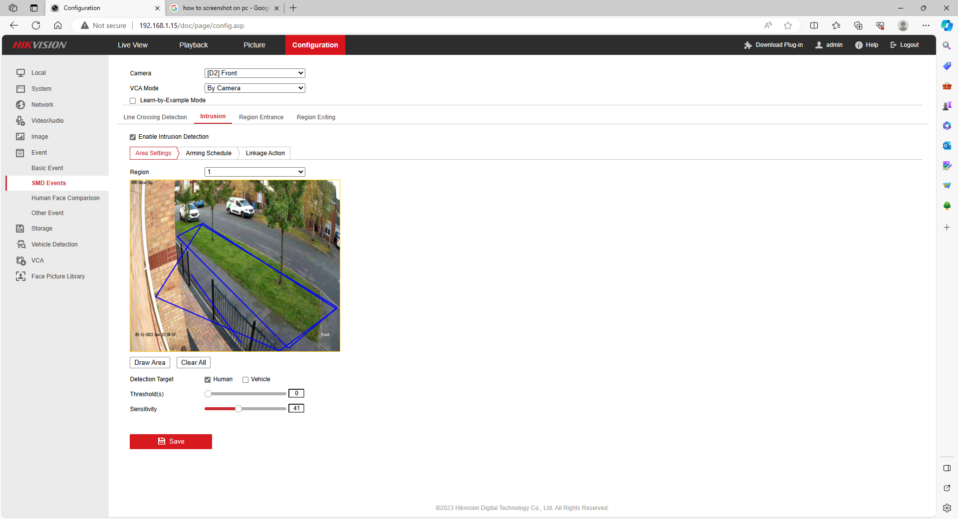The width and height of the screenshot is (958, 519).
Task: Disable the Enable Intrusion Detection checkbox
Action: 133,137
